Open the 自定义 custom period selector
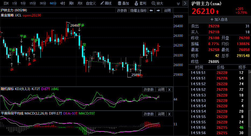 91,3
